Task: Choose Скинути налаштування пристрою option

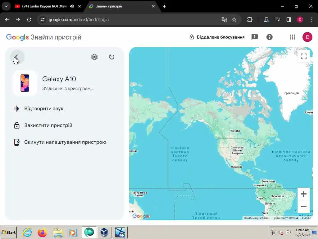Action: pyautogui.click(x=60, y=142)
